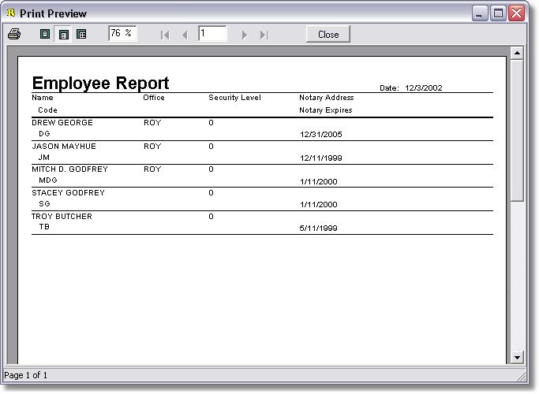Click the vertical scrollbar thumb

(x=517, y=131)
